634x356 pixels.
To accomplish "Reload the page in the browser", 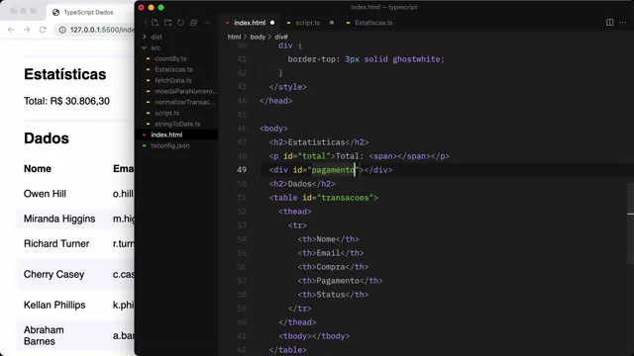I will coord(43,30).
